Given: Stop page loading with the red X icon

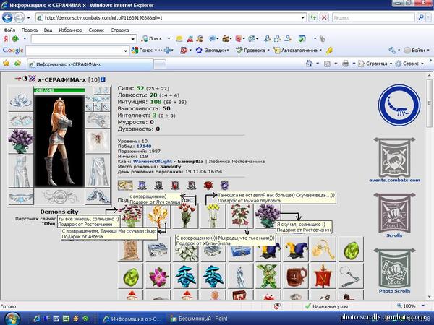Looking at the screenshot, I should coord(324,17).
